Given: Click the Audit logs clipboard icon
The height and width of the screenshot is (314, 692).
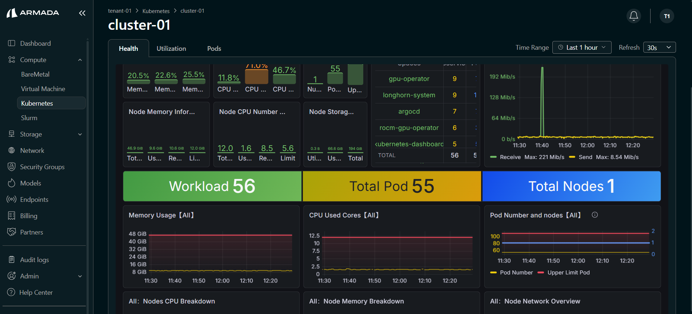Looking at the screenshot, I should pos(12,260).
